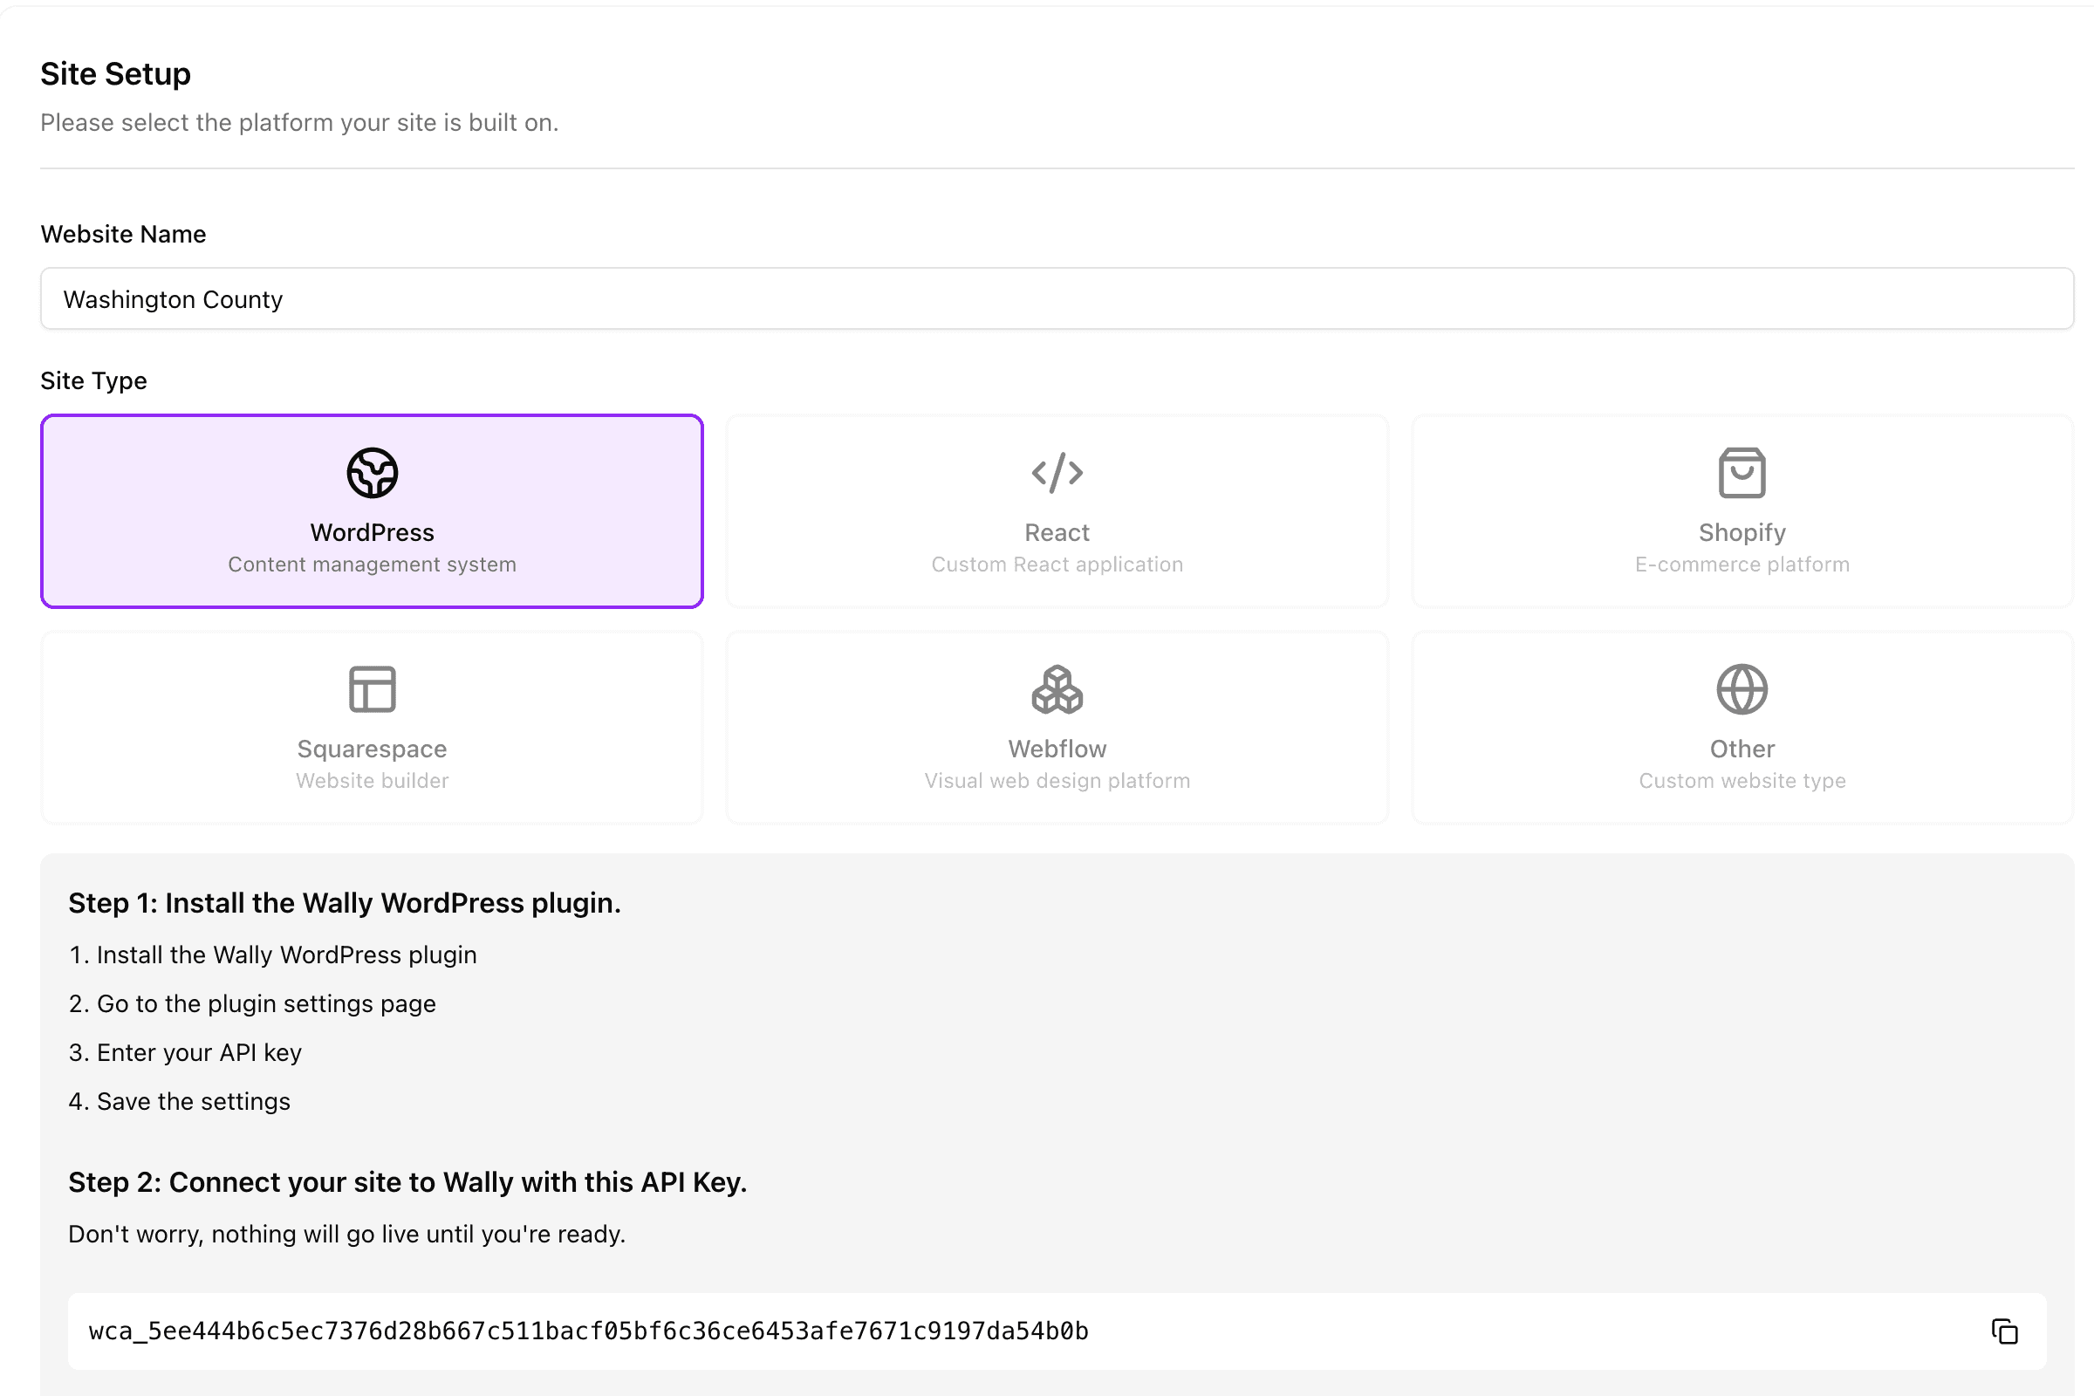Focus the Website Name input field
This screenshot has width=2094, height=1396.
pyautogui.click(x=1057, y=299)
